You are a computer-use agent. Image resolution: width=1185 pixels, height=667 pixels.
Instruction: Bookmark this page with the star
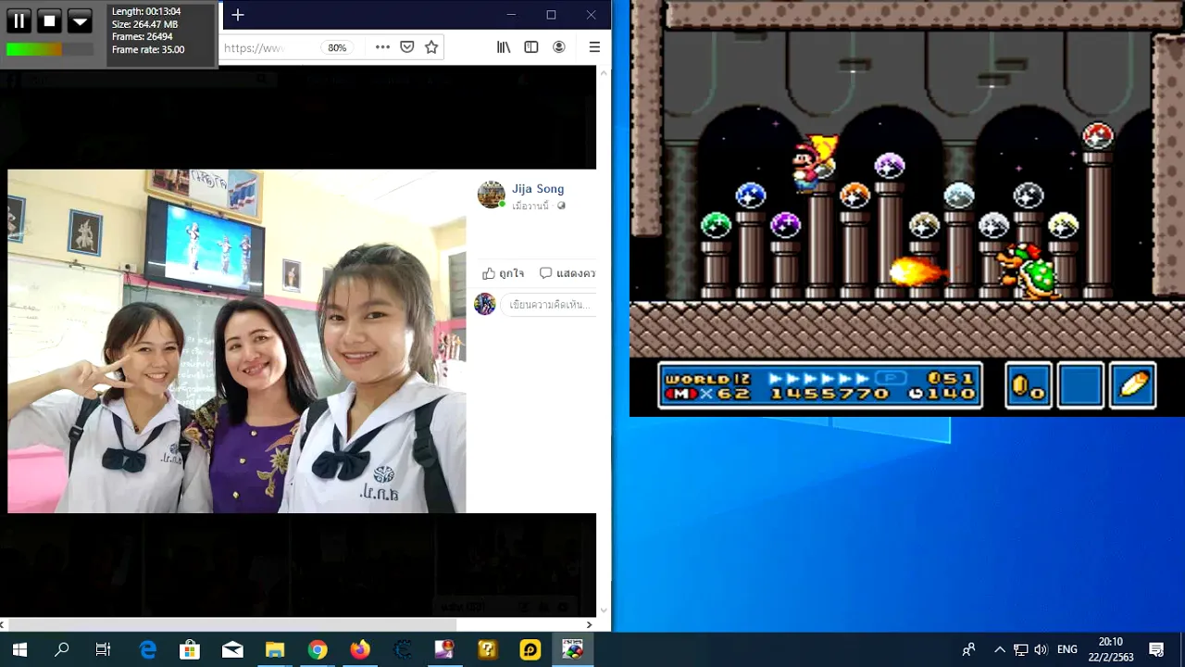tap(431, 47)
